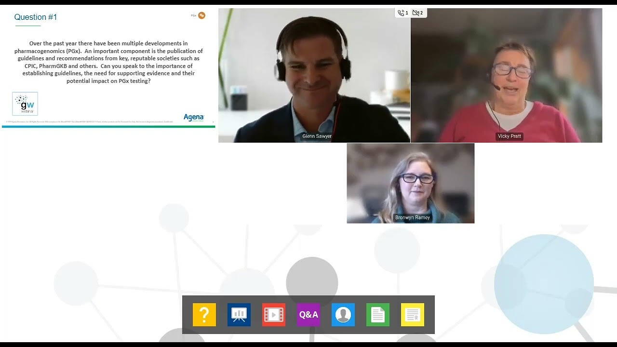Click the Vicky Pratt name label
The height and width of the screenshot is (347, 617).
coord(510,136)
